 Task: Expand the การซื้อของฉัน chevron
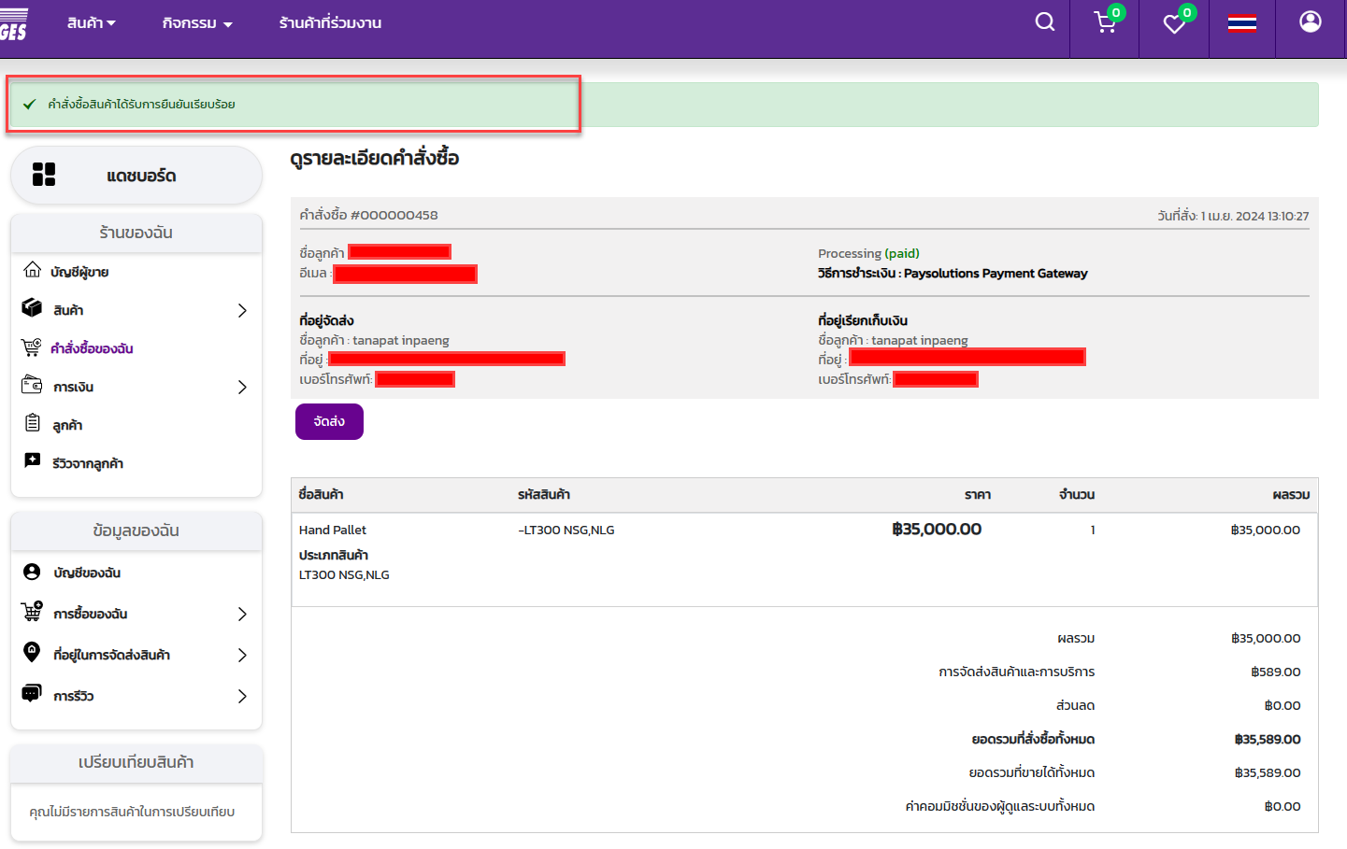[x=242, y=614]
